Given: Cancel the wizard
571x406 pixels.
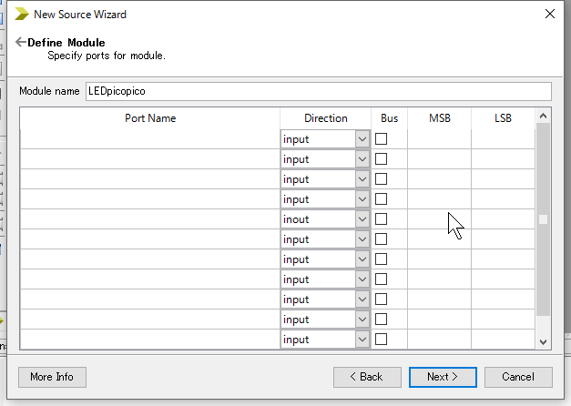Looking at the screenshot, I should click(x=518, y=377).
